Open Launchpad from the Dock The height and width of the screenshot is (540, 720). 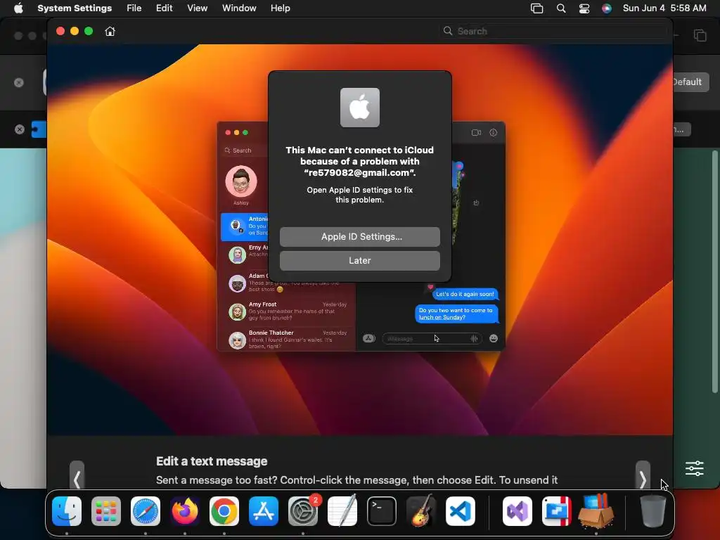pyautogui.click(x=106, y=511)
